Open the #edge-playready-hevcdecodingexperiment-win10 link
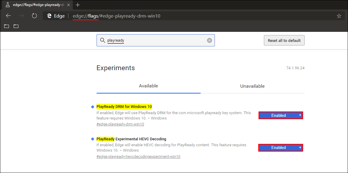 pos(138,157)
